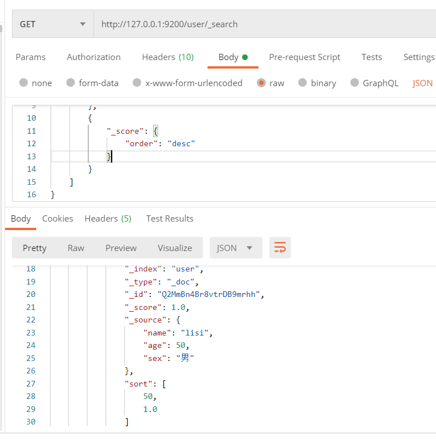Click the wrap lines icon in response toolbar
The width and height of the screenshot is (436, 446).
[x=280, y=248]
